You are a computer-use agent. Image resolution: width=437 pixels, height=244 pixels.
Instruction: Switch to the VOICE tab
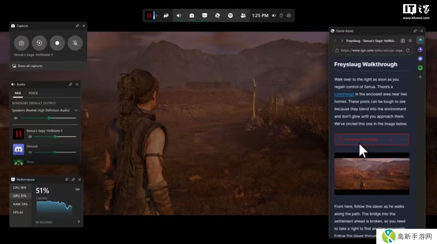[x=33, y=93]
